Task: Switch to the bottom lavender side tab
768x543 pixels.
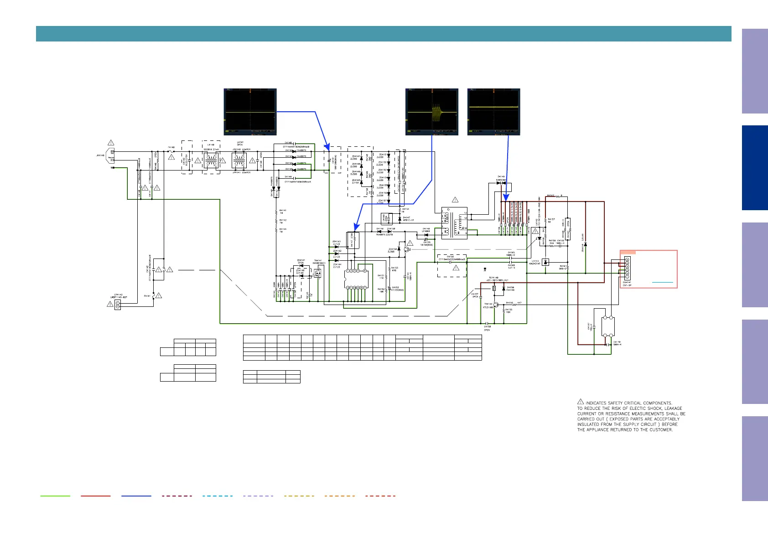Action: (754, 458)
